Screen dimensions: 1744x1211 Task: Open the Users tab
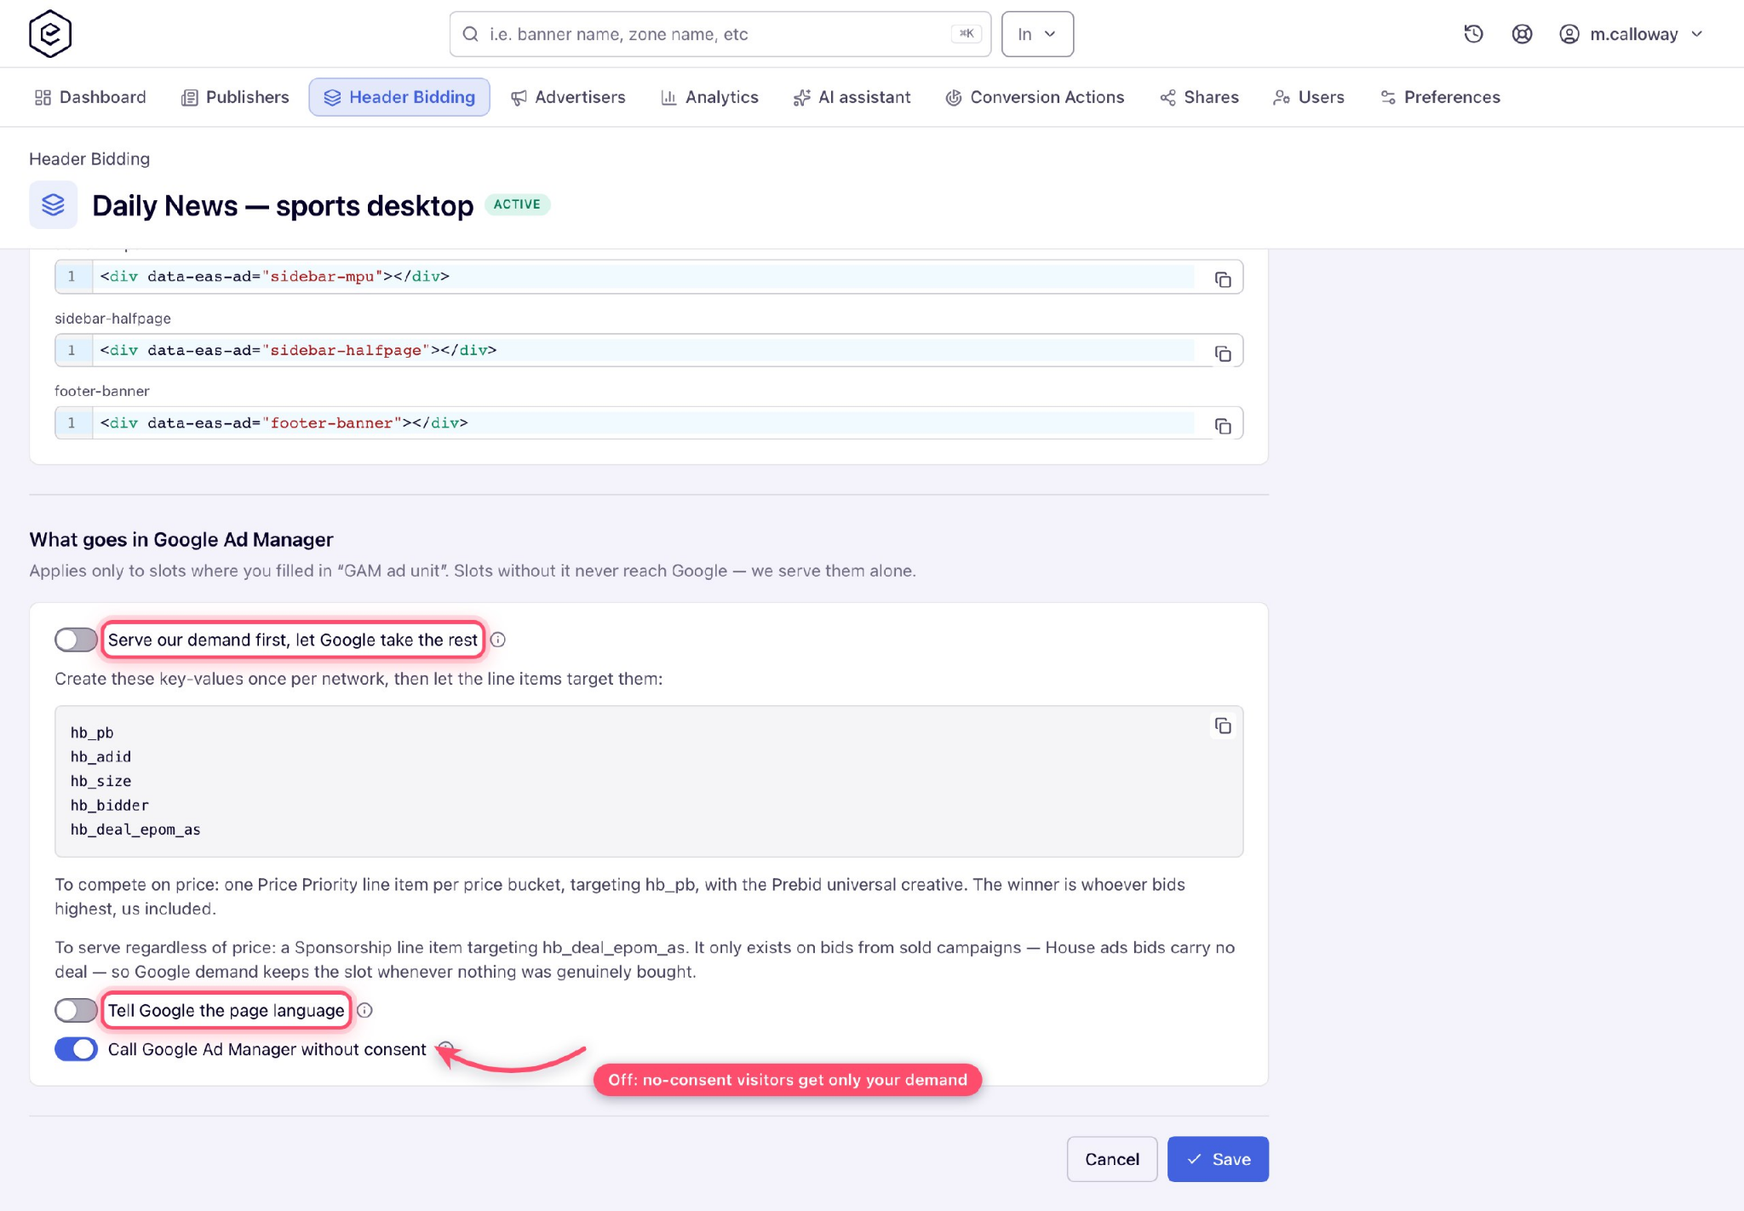coord(1309,97)
